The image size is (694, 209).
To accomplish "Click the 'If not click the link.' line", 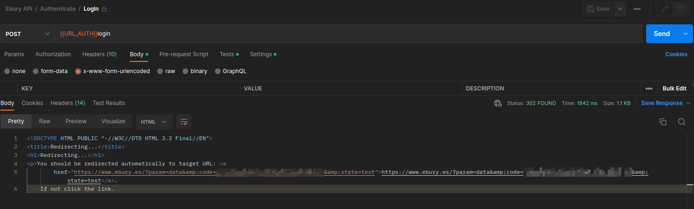I will [x=77, y=189].
